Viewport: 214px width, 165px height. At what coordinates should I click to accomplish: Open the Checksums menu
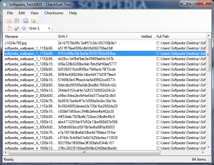[x=54, y=13]
